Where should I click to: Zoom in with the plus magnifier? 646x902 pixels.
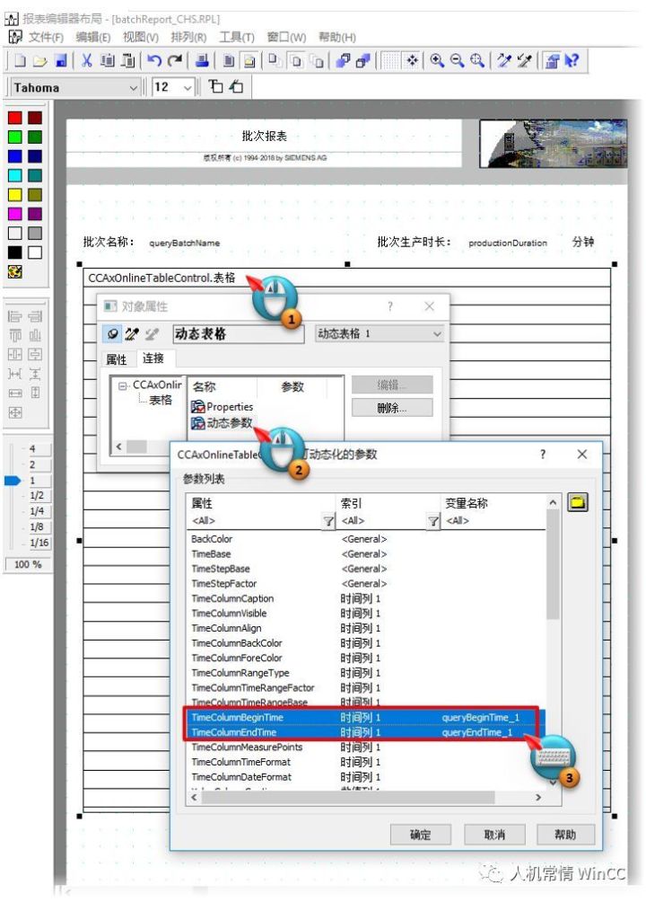coord(437,60)
